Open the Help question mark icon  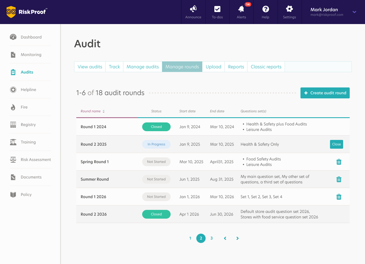click(265, 9)
